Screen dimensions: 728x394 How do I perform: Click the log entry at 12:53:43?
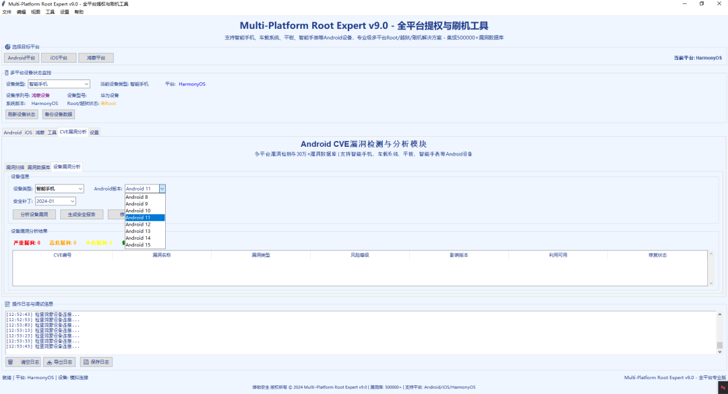[x=42, y=347]
